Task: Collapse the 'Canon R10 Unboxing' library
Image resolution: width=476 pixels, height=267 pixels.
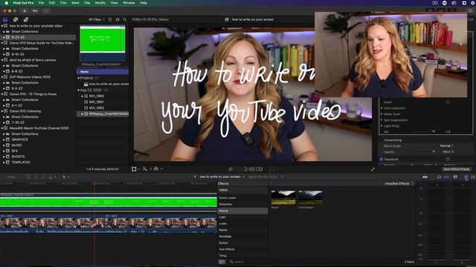Action: coord(2,111)
